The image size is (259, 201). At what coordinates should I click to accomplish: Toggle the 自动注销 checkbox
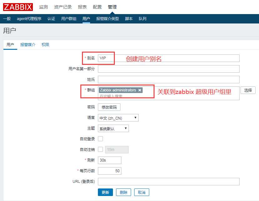100,149
